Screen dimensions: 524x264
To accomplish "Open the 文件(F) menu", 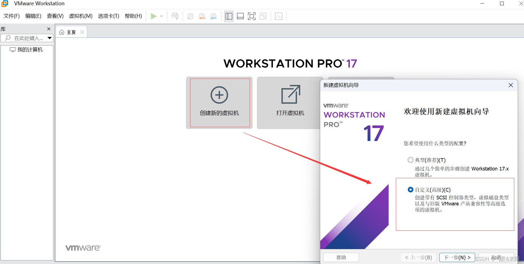I will 12,16.
